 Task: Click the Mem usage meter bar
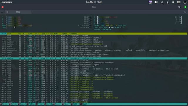(x=46, y=26)
